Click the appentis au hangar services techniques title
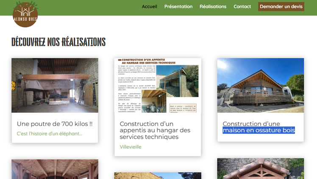The image size is (317, 179). (155, 130)
